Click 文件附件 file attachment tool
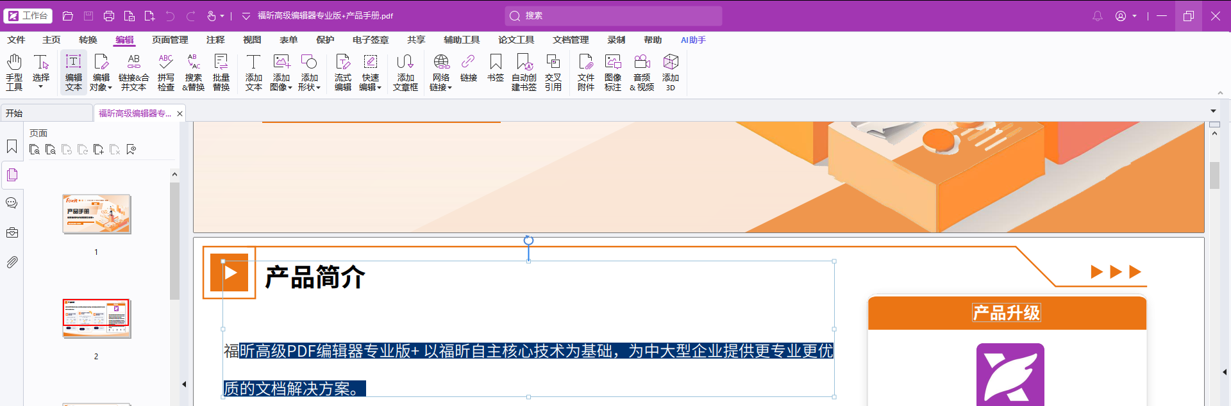The width and height of the screenshot is (1231, 406). click(586, 72)
